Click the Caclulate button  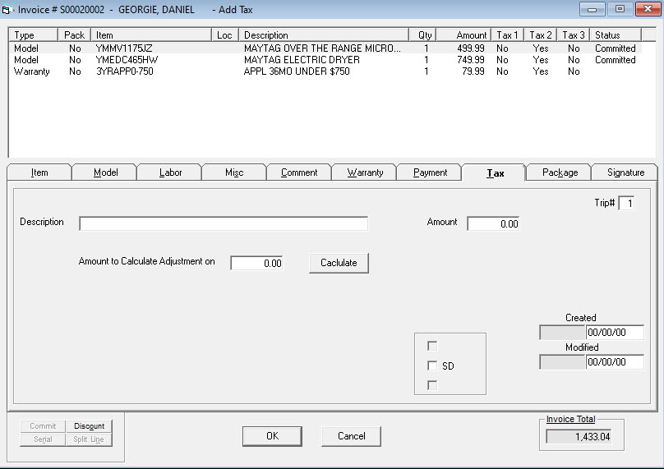(x=339, y=263)
